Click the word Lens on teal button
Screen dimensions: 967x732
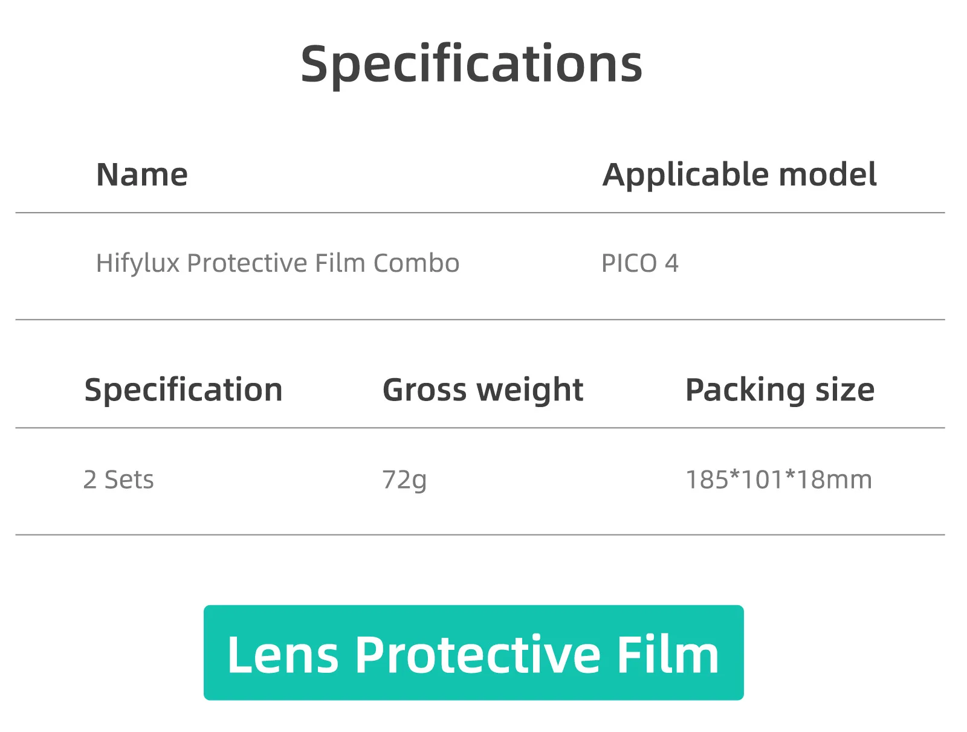coord(282,655)
